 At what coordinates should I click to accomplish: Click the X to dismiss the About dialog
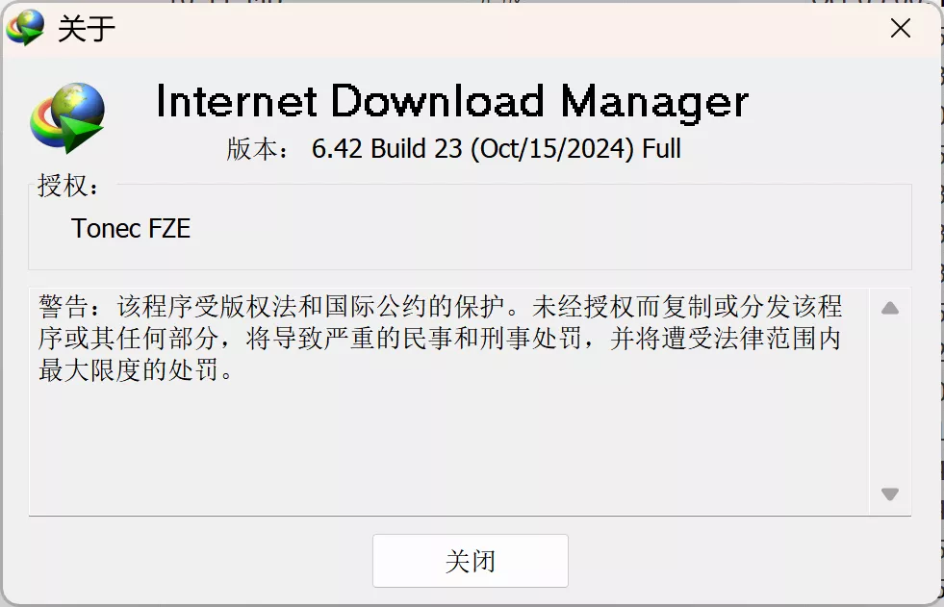point(900,28)
